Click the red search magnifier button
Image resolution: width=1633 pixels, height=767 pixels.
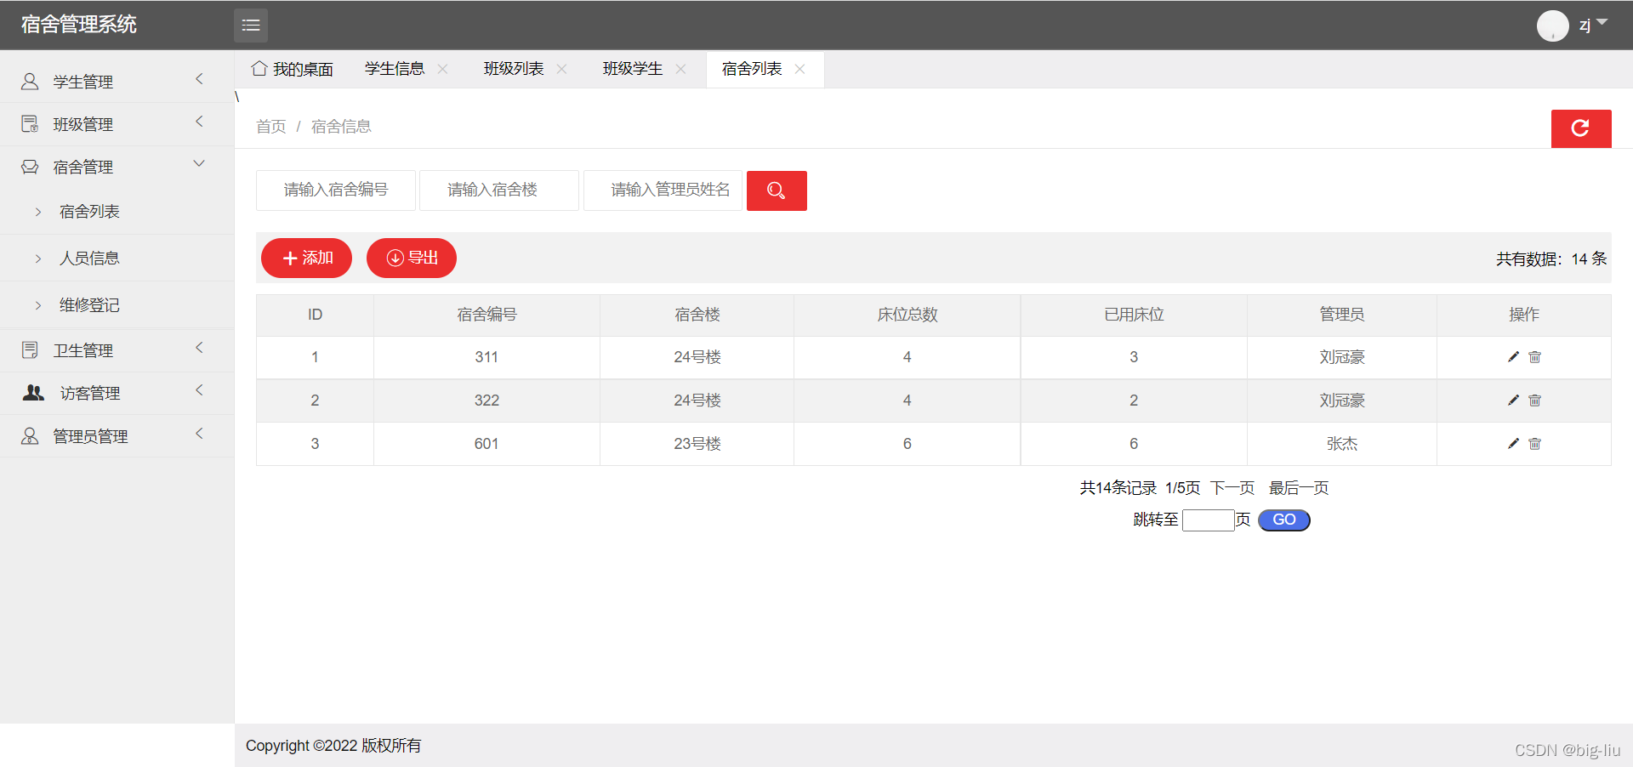[x=777, y=190]
